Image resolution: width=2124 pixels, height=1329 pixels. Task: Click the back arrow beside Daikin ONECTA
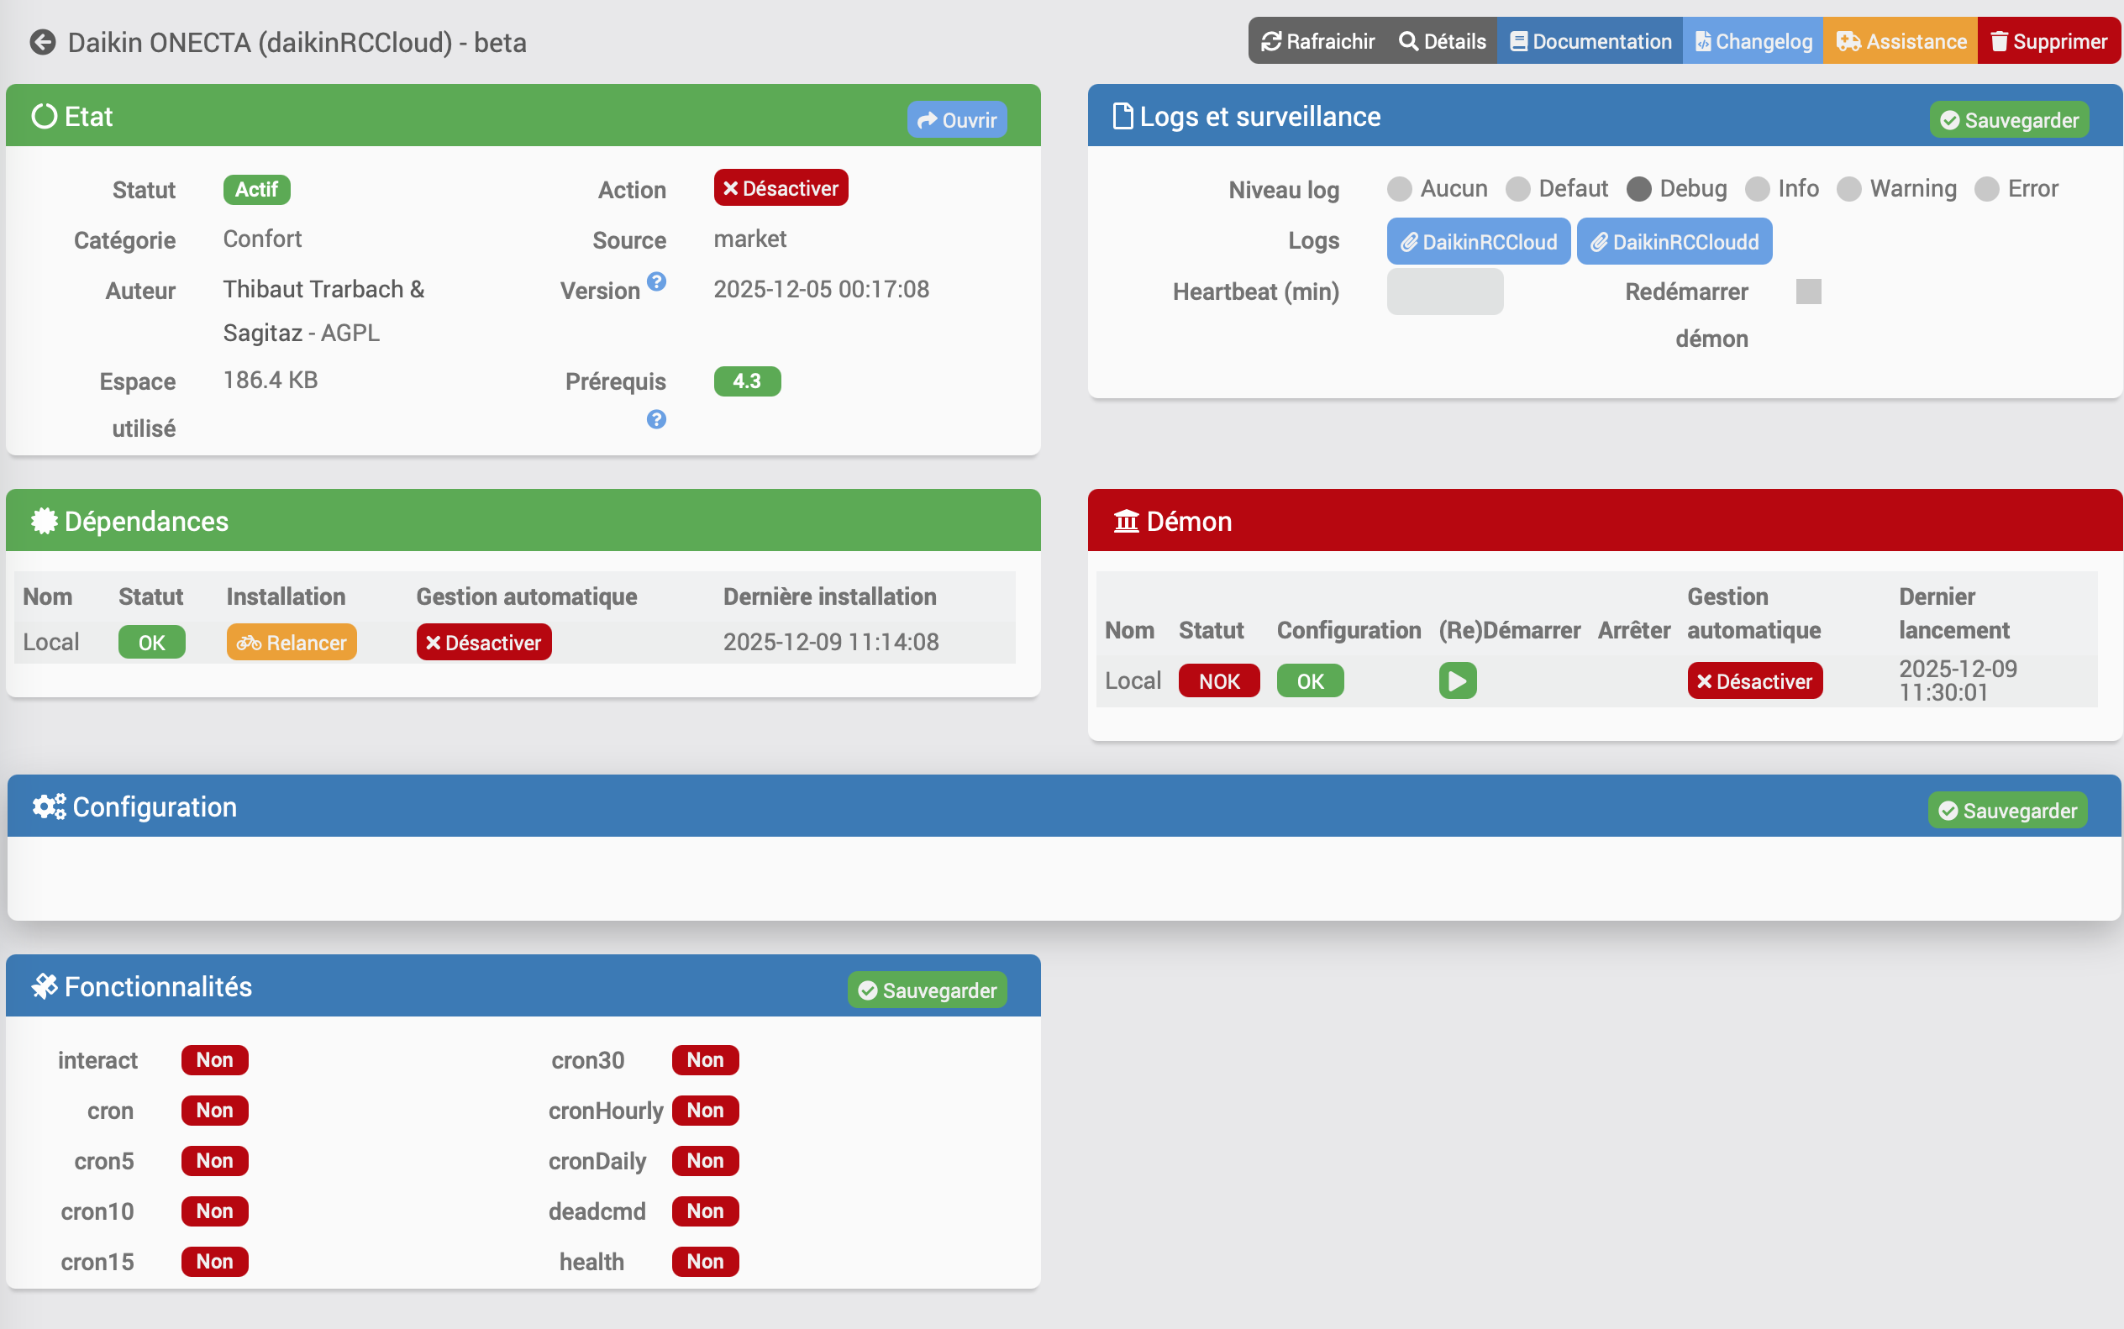(42, 42)
